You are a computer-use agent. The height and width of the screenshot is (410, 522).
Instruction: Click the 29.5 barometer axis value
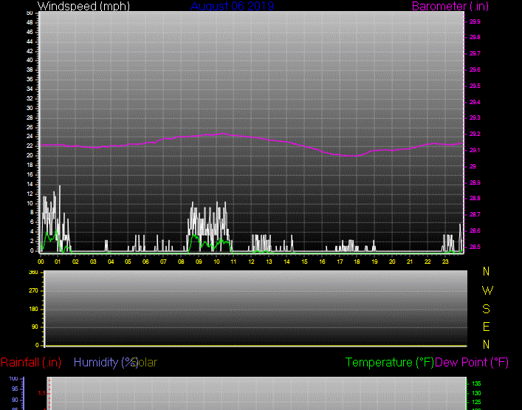(475, 86)
